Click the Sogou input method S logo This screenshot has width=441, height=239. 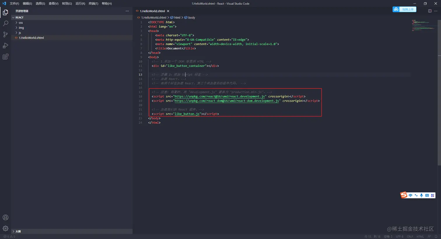pos(404,195)
